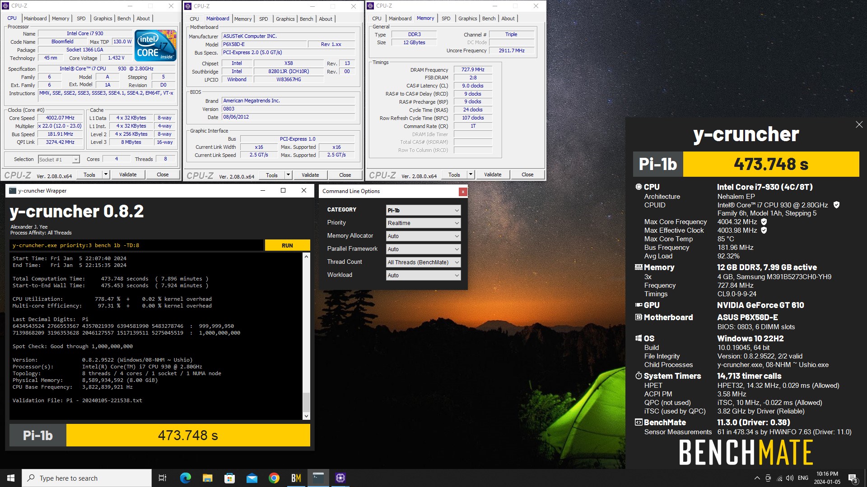The width and height of the screenshot is (867, 487).
Task: Click the System Timers clock icon
Action: (639, 376)
